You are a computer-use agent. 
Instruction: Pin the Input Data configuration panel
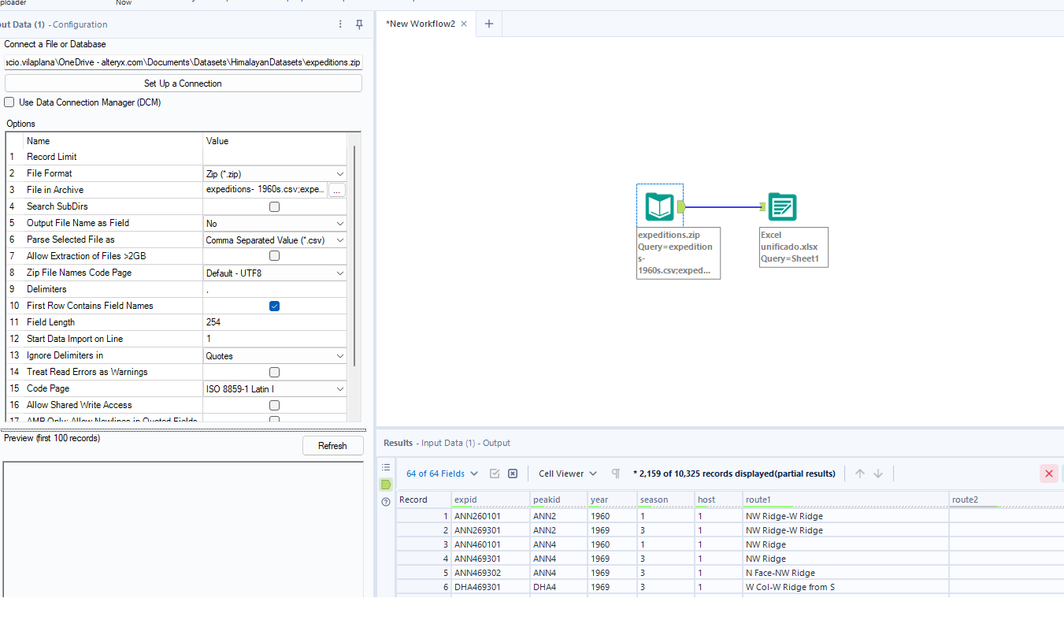[x=359, y=24]
